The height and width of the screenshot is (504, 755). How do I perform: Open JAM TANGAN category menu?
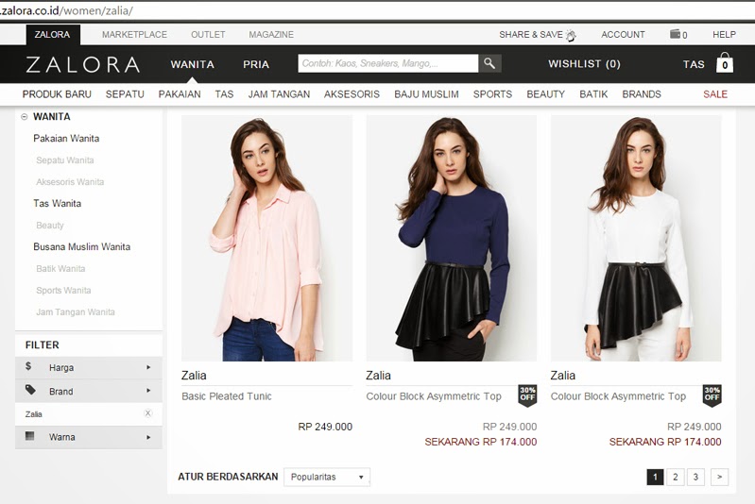pyautogui.click(x=279, y=94)
